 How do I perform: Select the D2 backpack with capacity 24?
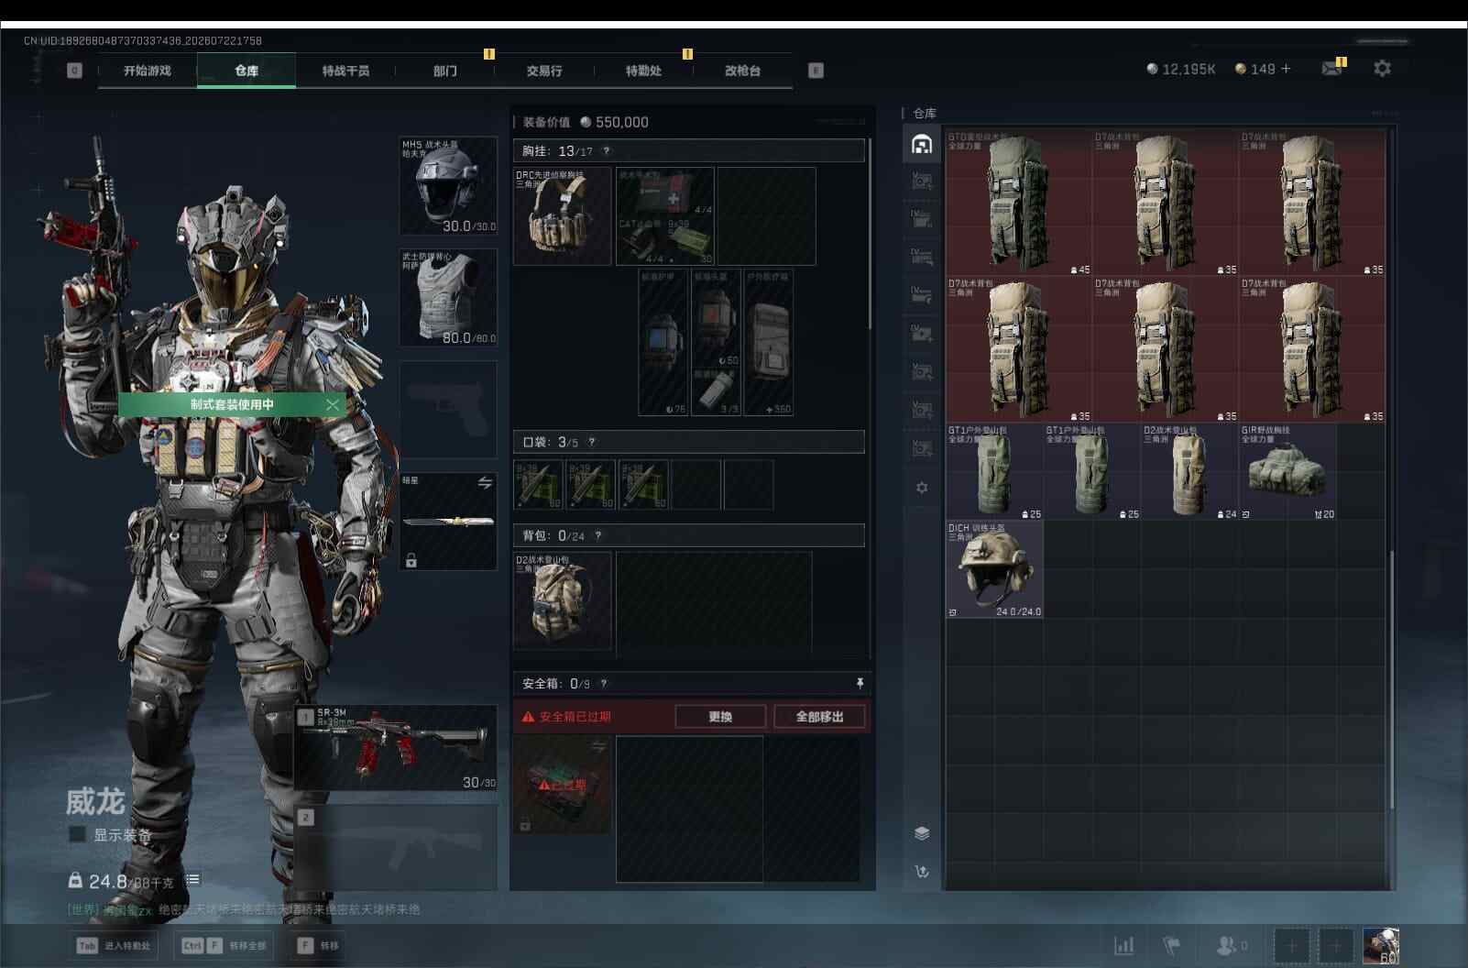pyautogui.click(x=1189, y=472)
